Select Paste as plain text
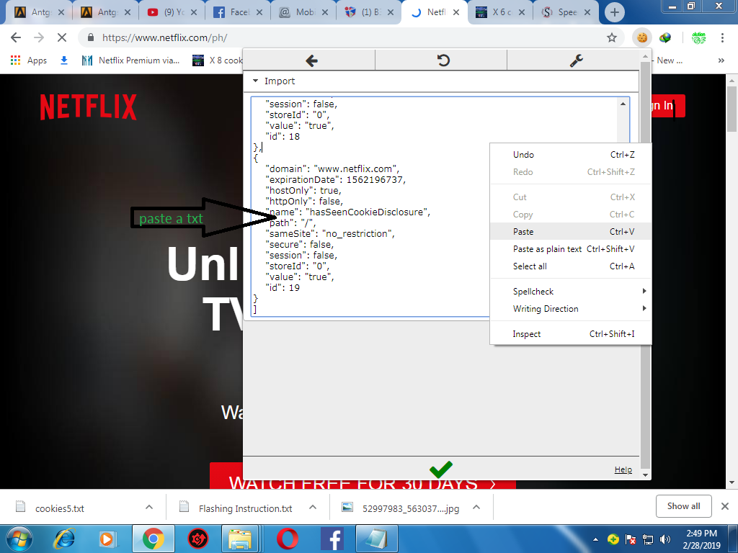Screen dimensions: 738x553 click(571, 248)
